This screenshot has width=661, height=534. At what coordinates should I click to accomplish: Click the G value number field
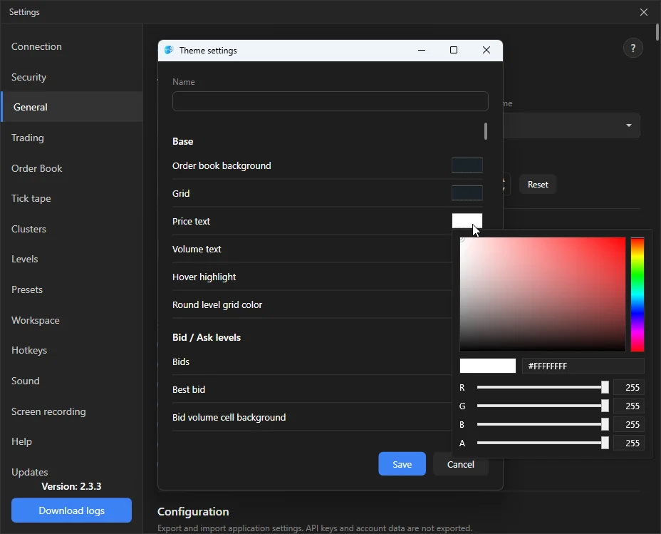628,406
